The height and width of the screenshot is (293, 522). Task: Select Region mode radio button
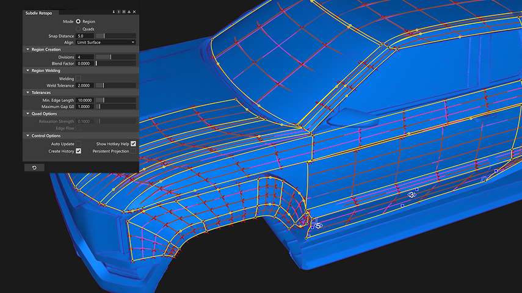click(78, 21)
